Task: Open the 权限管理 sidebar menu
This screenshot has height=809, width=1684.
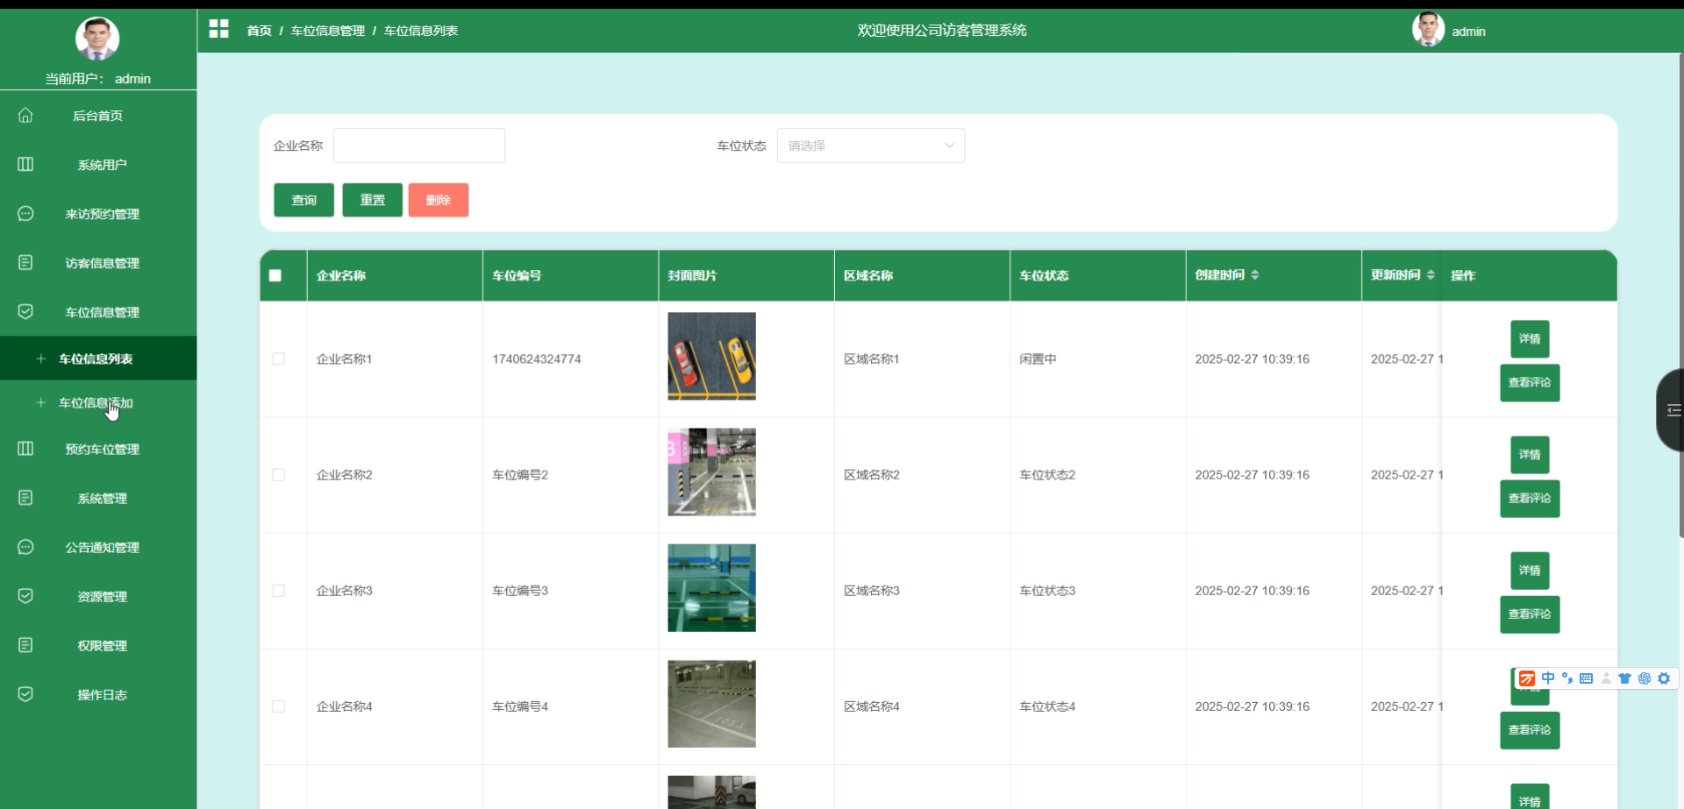Action: (98, 645)
